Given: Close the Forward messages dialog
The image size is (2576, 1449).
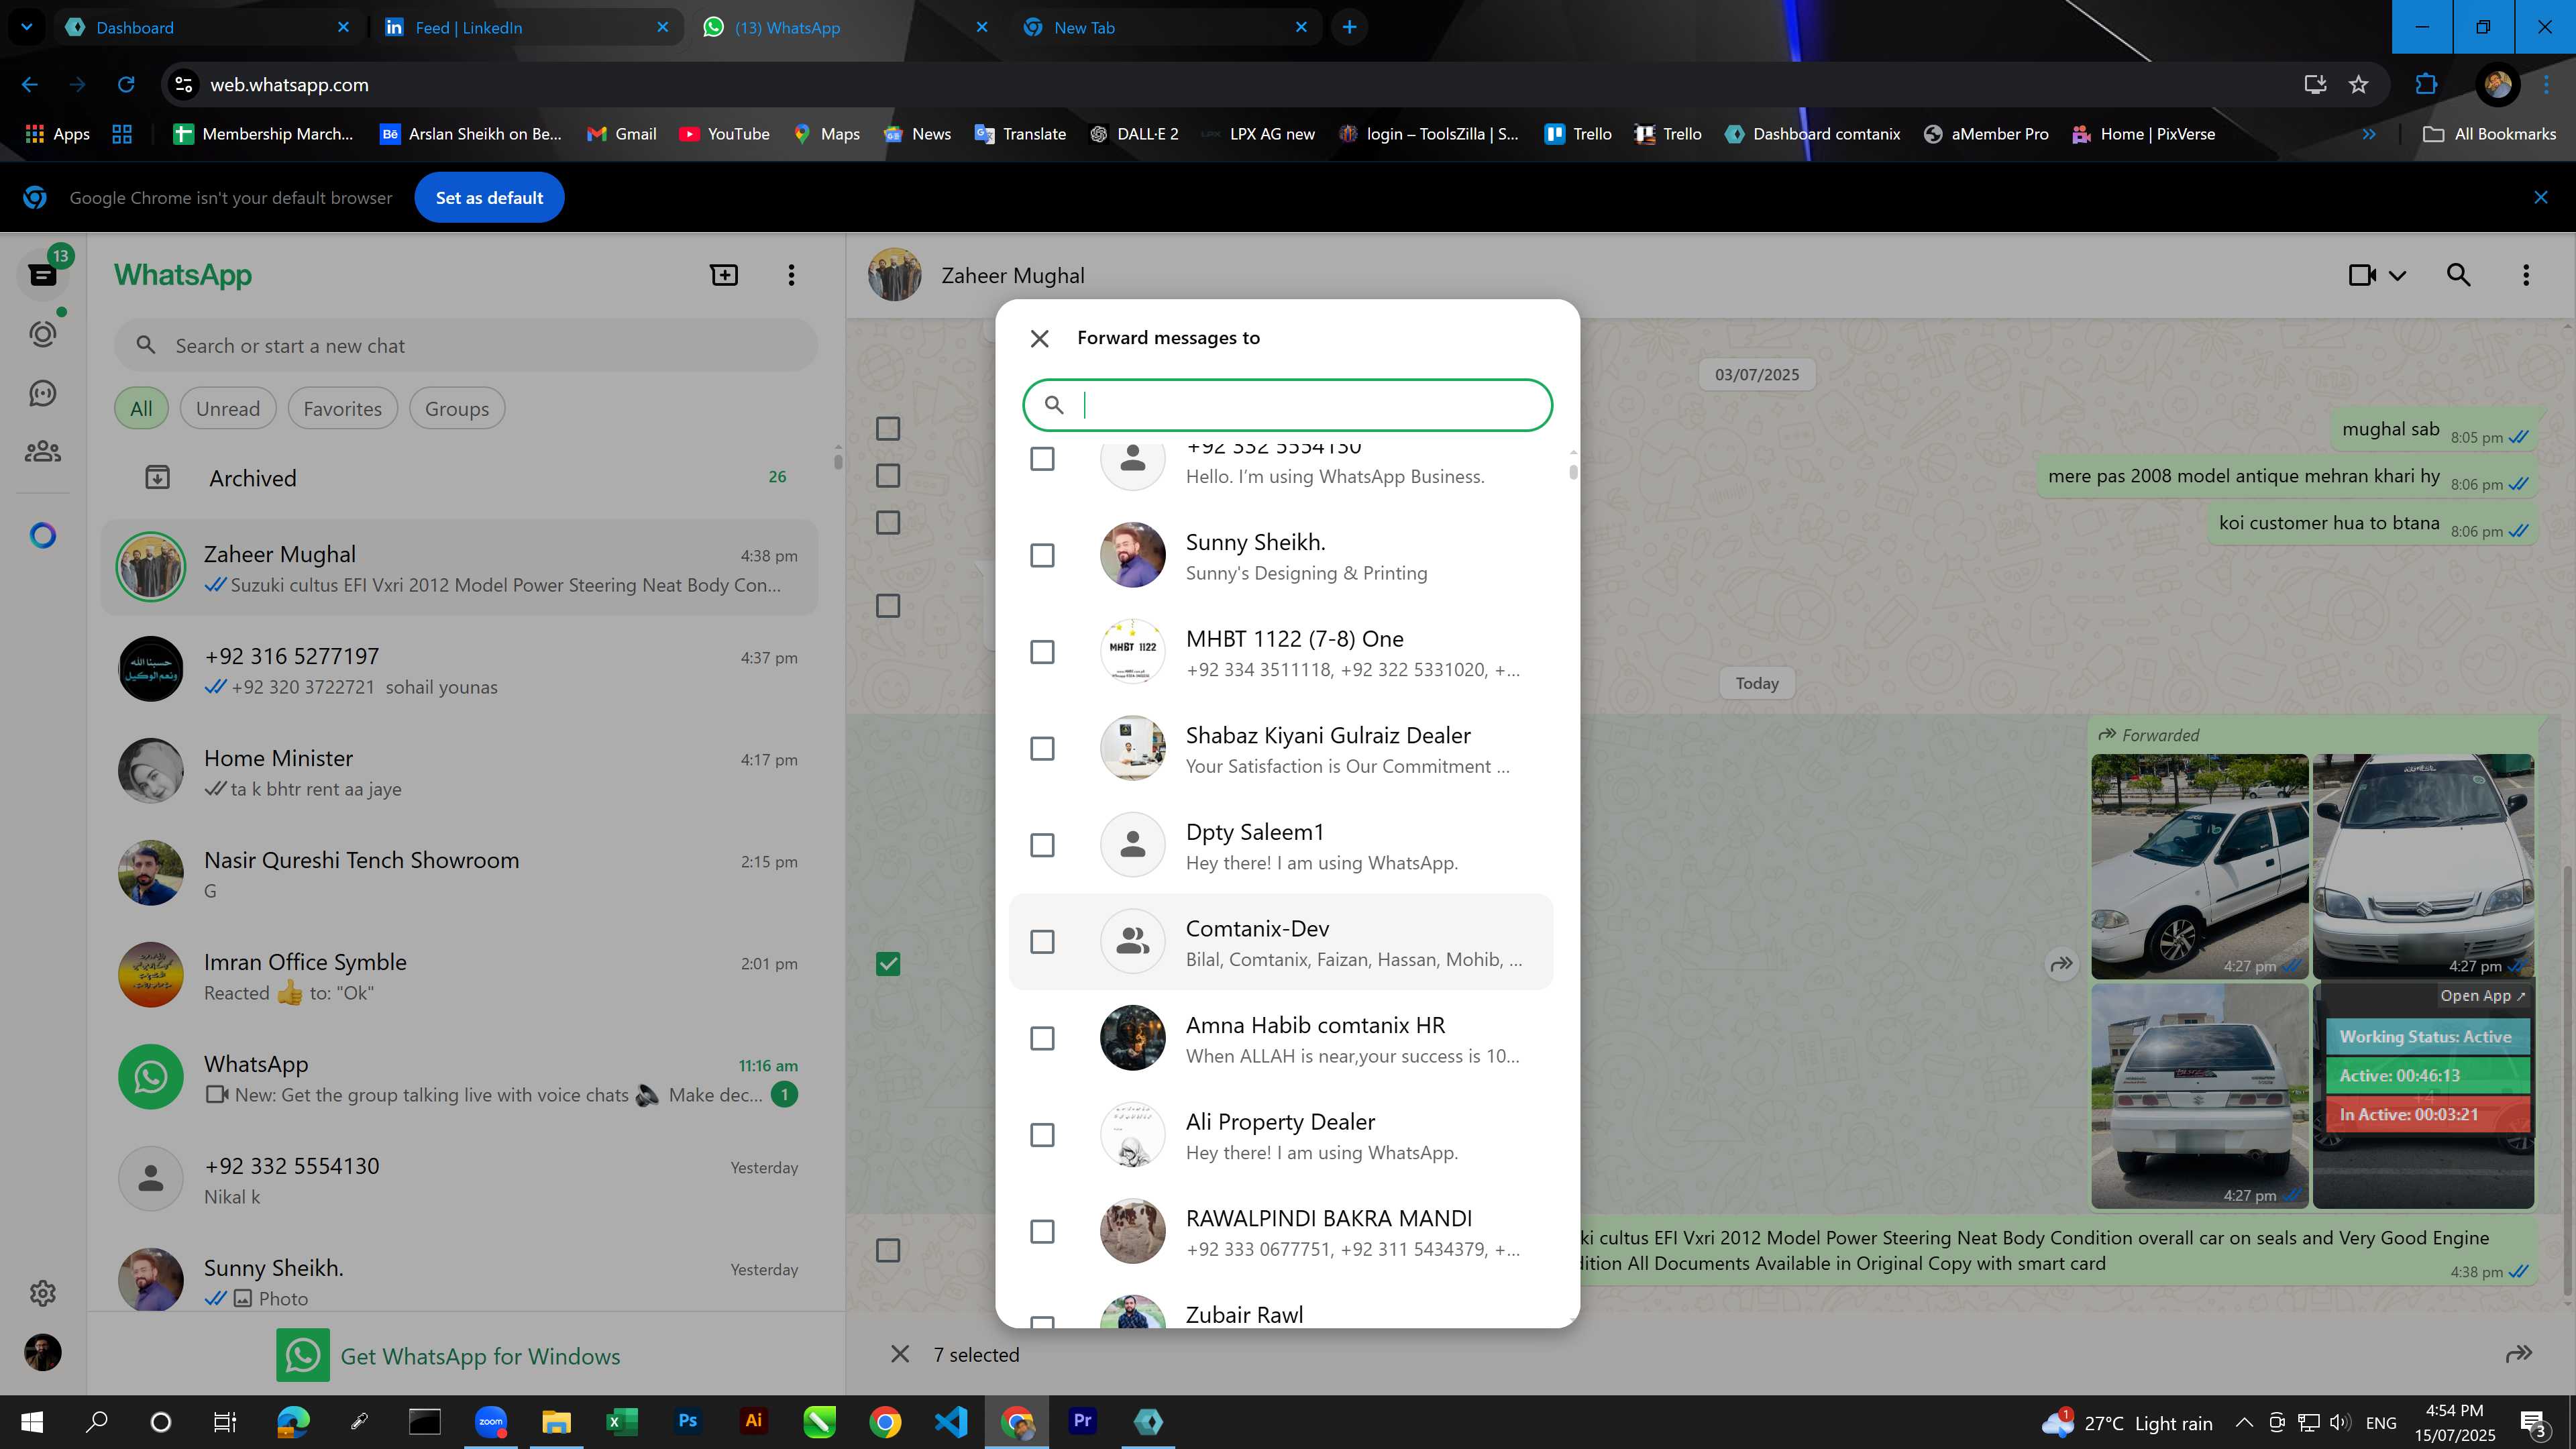Looking at the screenshot, I should [1039, 338].
